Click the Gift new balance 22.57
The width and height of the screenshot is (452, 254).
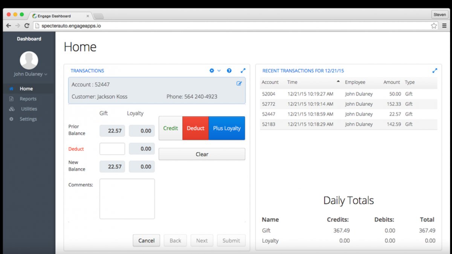pyautogui.click(x=112, y=167)
